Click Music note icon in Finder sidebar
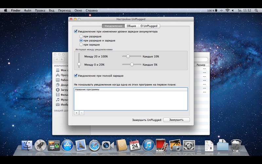262x164 pixels. pos(58,100)
